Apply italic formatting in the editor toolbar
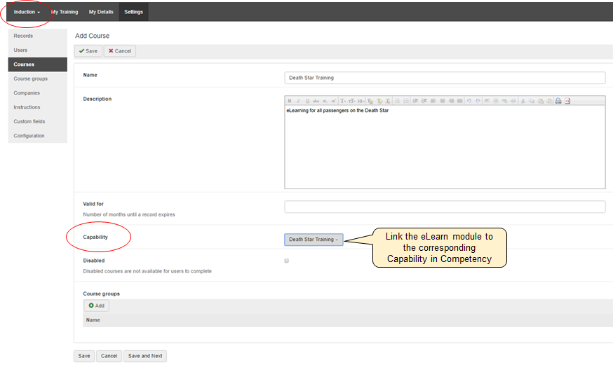This screenshot has height=365, width=613. [298, 101]
